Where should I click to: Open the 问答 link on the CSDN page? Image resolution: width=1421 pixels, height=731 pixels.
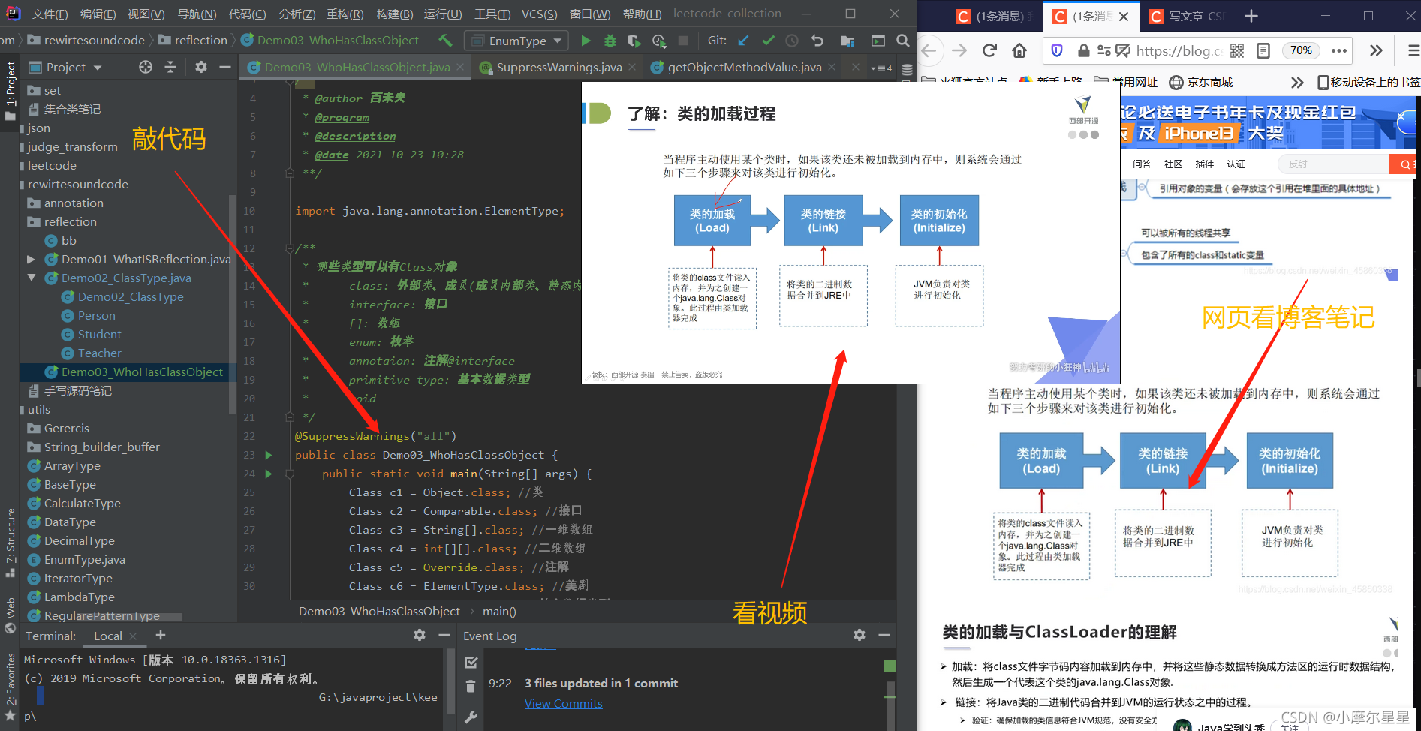click(1142, 164)
